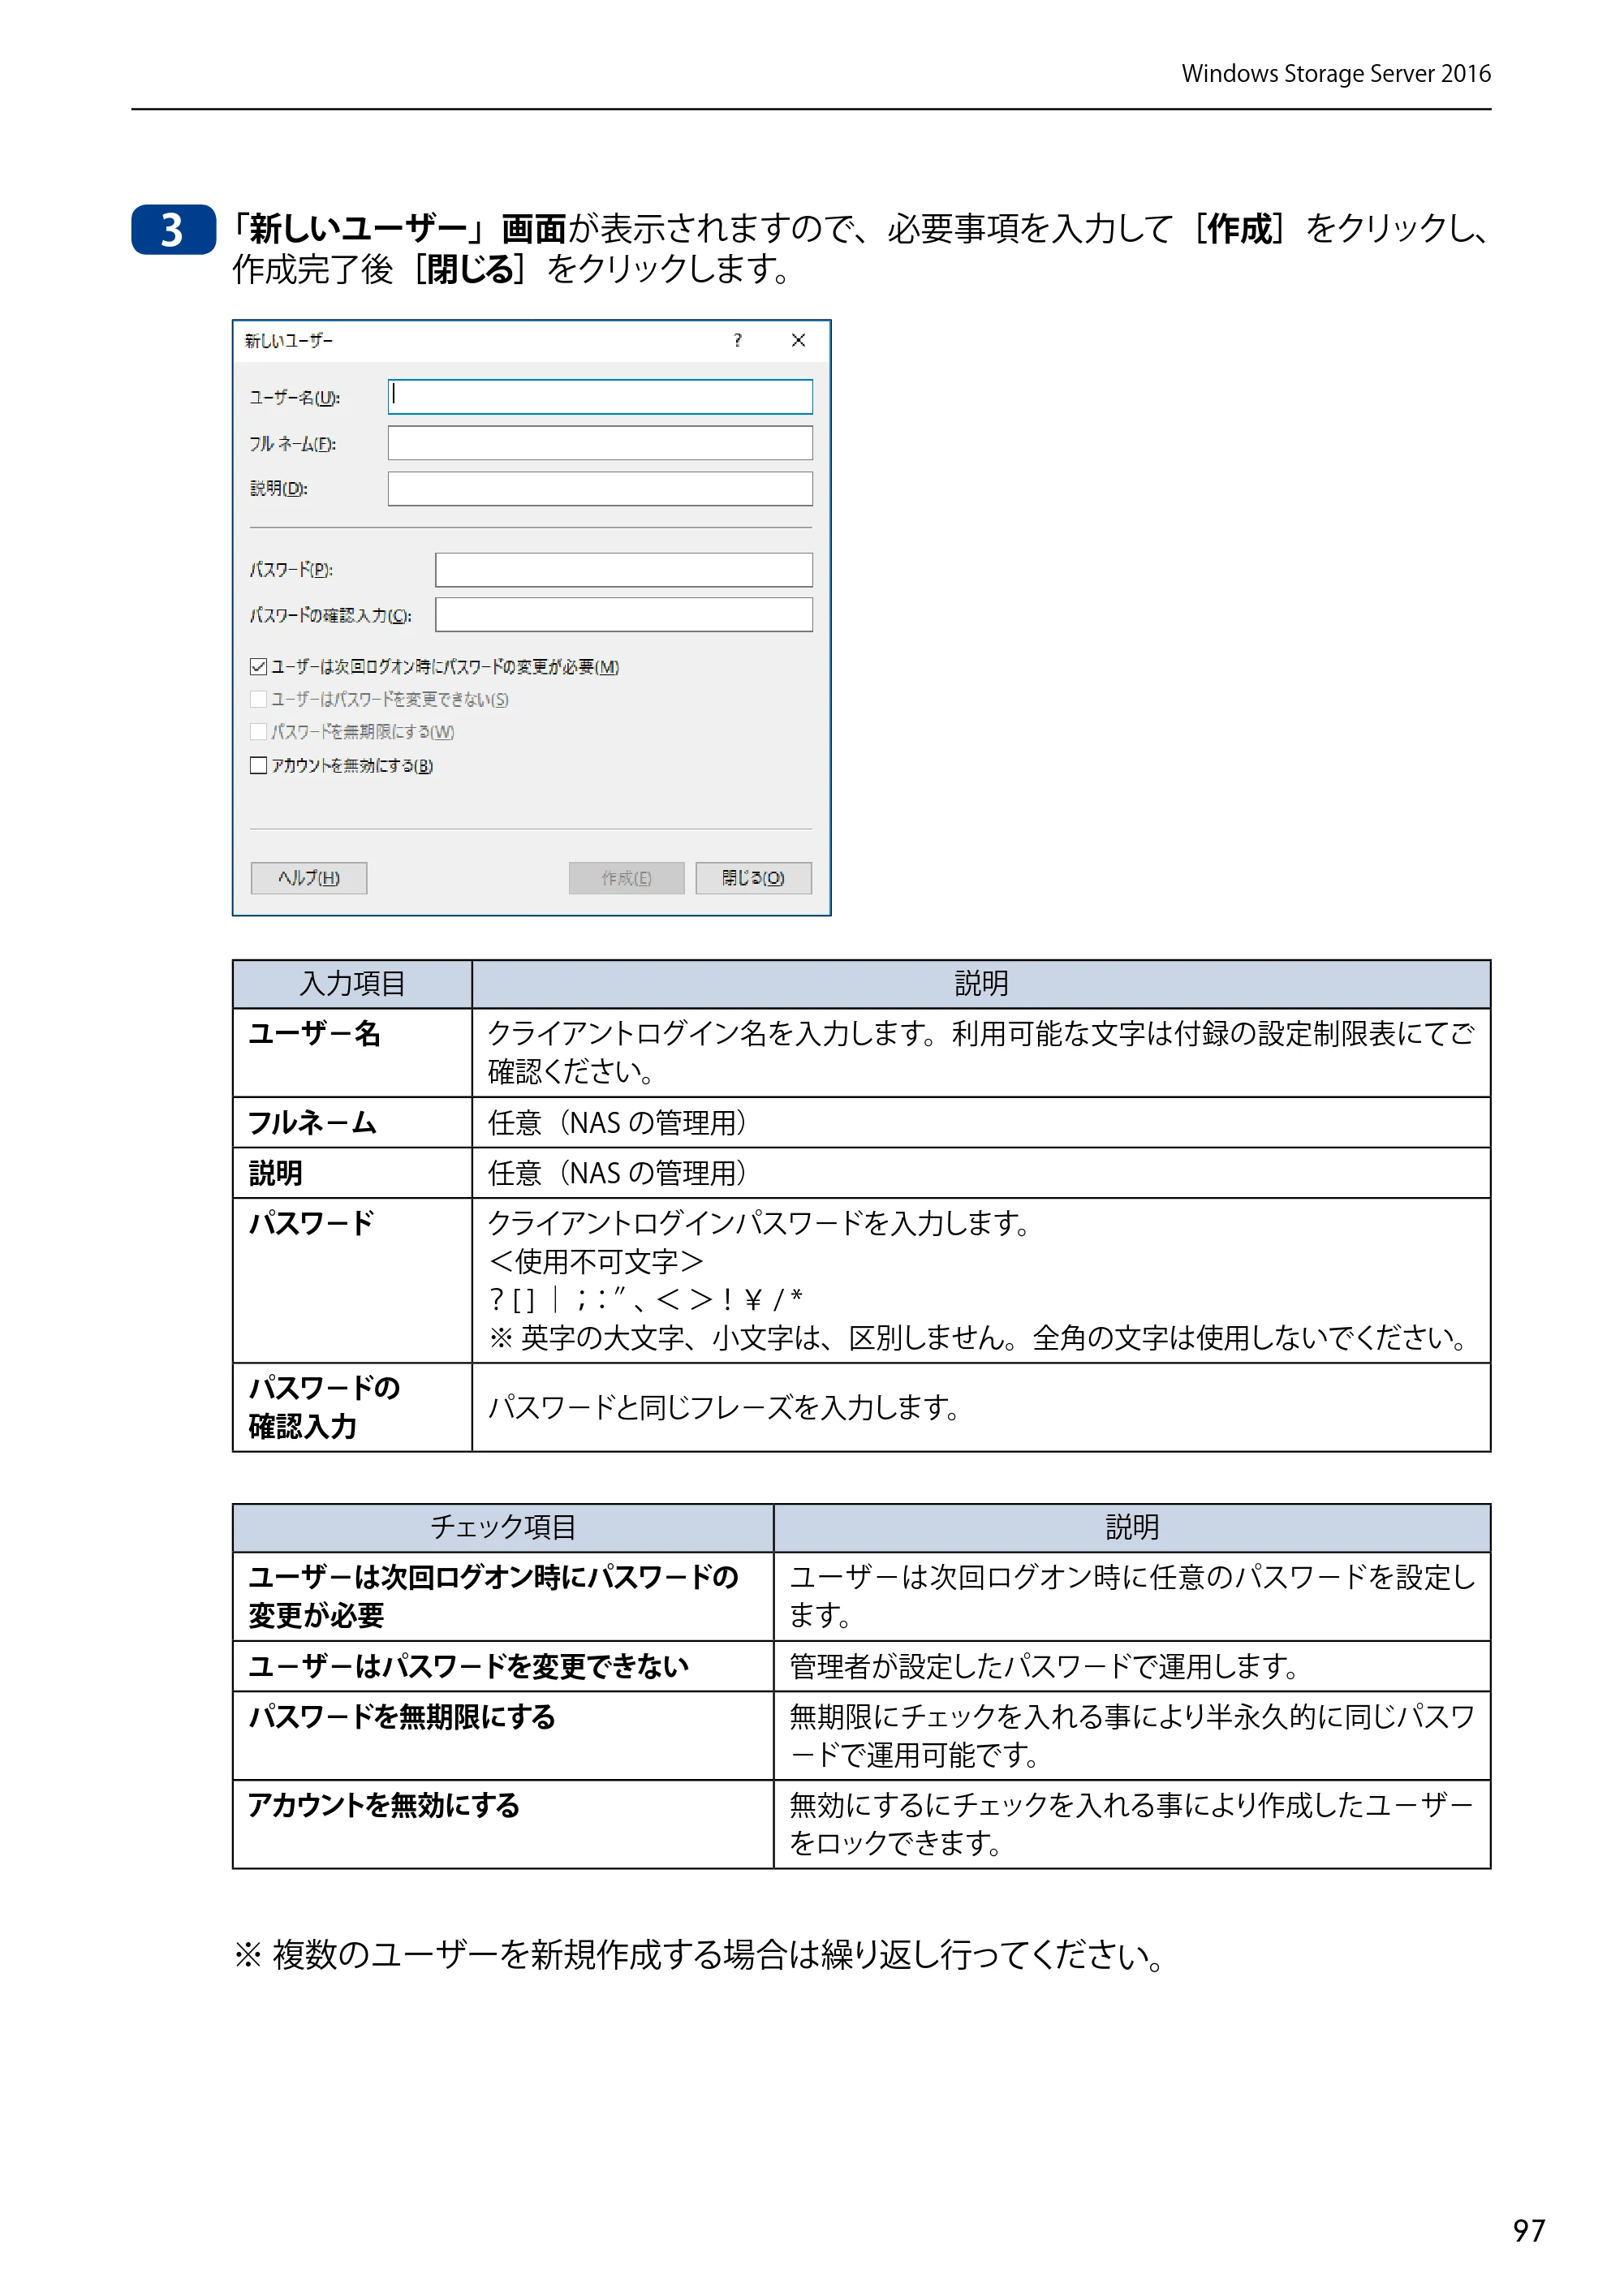This screenshot has height=2296, width=1624.
Task: Click the <使用不可文字> text in table
Action: coord(596,1261)
